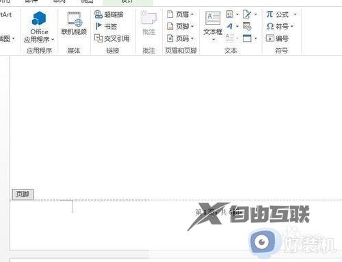342x262 pixels.
Task: Click the 超链接 hyperlink button
Action: pyautogui.click(x=109, y=14)
